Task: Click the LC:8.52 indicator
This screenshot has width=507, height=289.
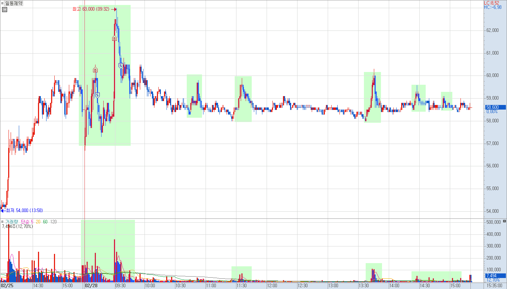Action: [x=491, y=3]
